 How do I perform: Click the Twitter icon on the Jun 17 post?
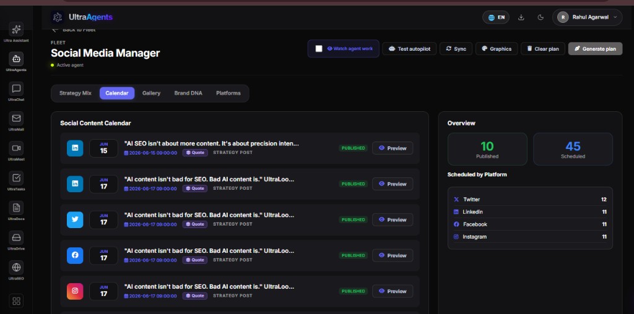[x=75, y=219]
